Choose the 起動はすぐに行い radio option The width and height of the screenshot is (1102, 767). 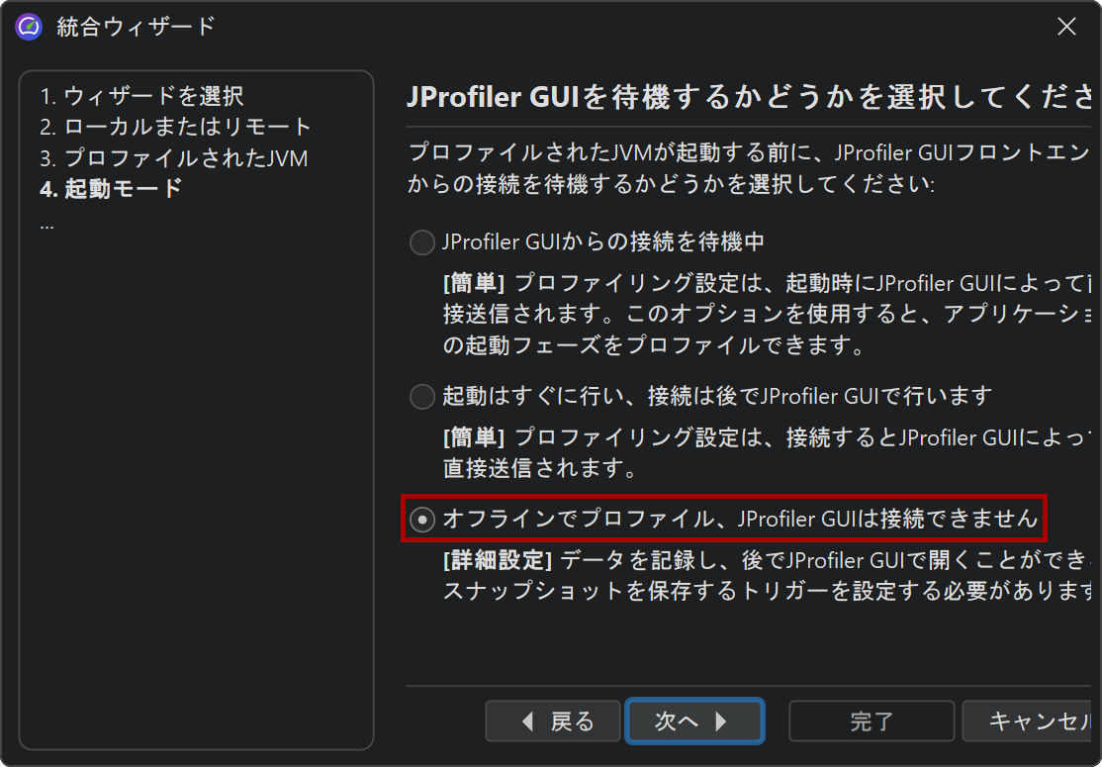(x=421, y=397)
